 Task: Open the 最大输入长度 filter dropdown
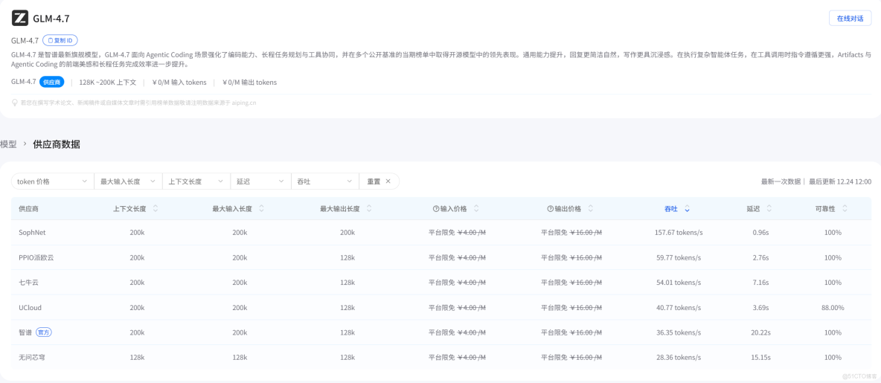click(128, 181)
